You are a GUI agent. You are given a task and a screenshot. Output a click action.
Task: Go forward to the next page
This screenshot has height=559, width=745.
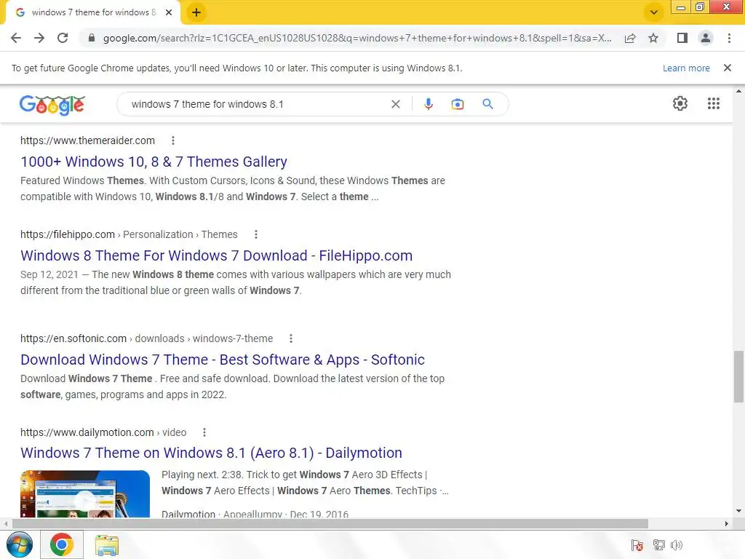(x=39, y=38)
